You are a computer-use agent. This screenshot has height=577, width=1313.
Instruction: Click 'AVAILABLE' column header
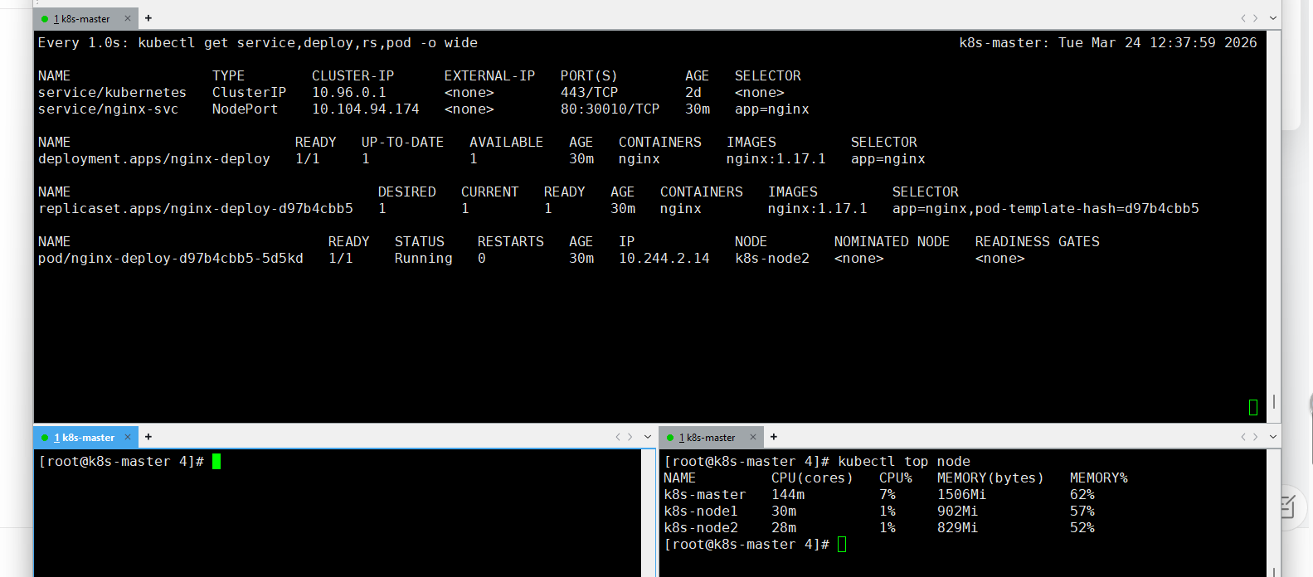click(x=506, y=143)
